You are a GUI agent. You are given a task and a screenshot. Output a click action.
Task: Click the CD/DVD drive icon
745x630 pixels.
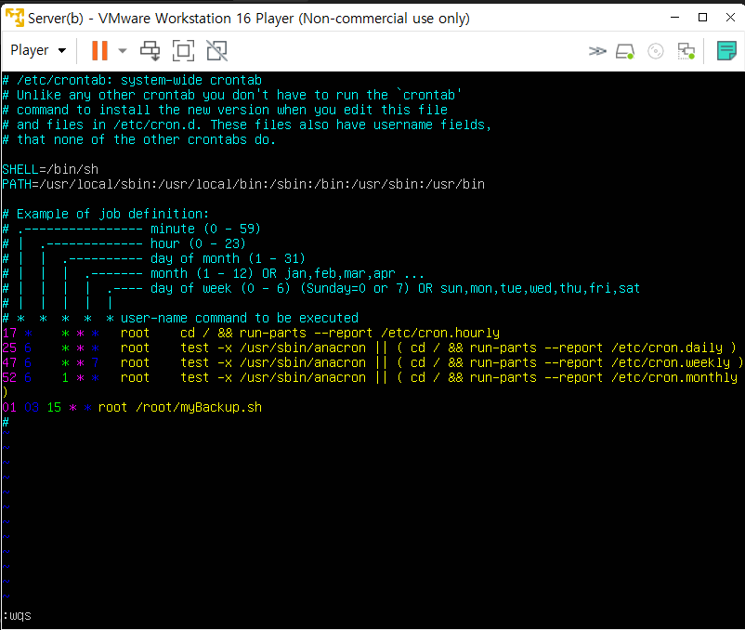coord(656,51)
